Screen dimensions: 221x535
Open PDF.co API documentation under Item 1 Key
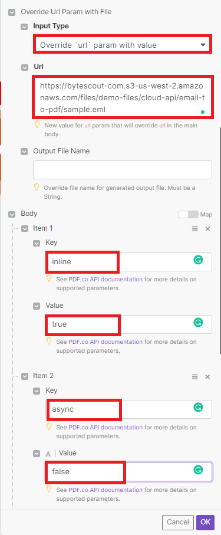(x=105, y=279)
